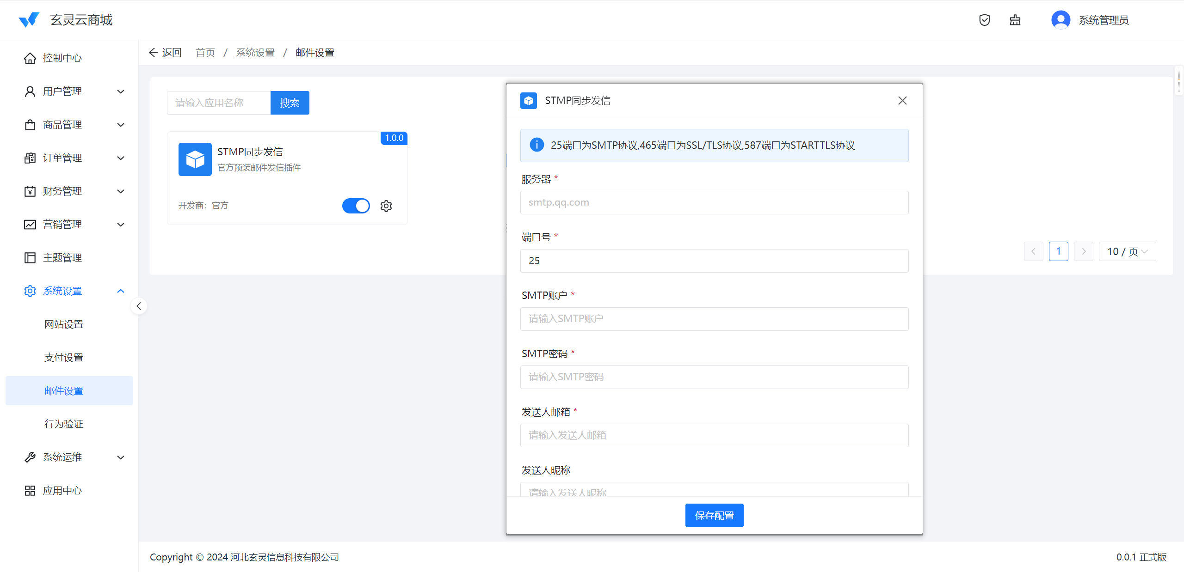Toggle the STMP plugin switch off
The image size is (1184, 572).
356,206
